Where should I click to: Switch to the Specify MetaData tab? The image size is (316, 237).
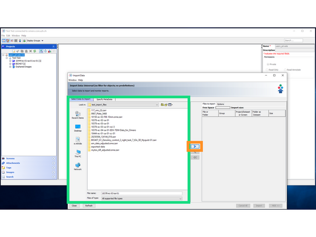click(104, 99)
